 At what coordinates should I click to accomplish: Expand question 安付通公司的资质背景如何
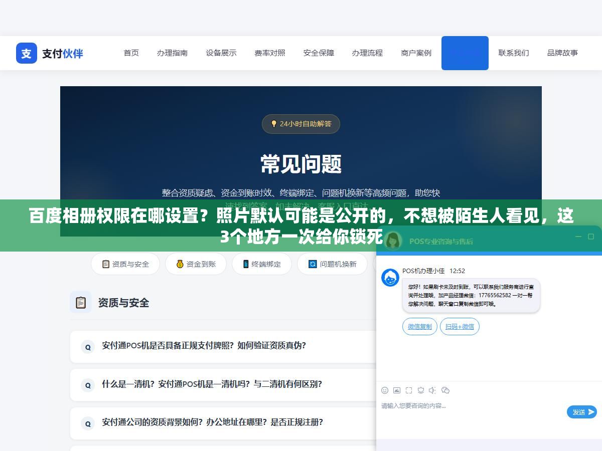coord(223,423)
